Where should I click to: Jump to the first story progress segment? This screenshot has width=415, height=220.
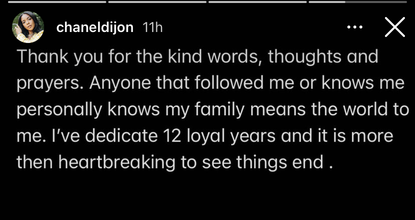tap(57, 2)
